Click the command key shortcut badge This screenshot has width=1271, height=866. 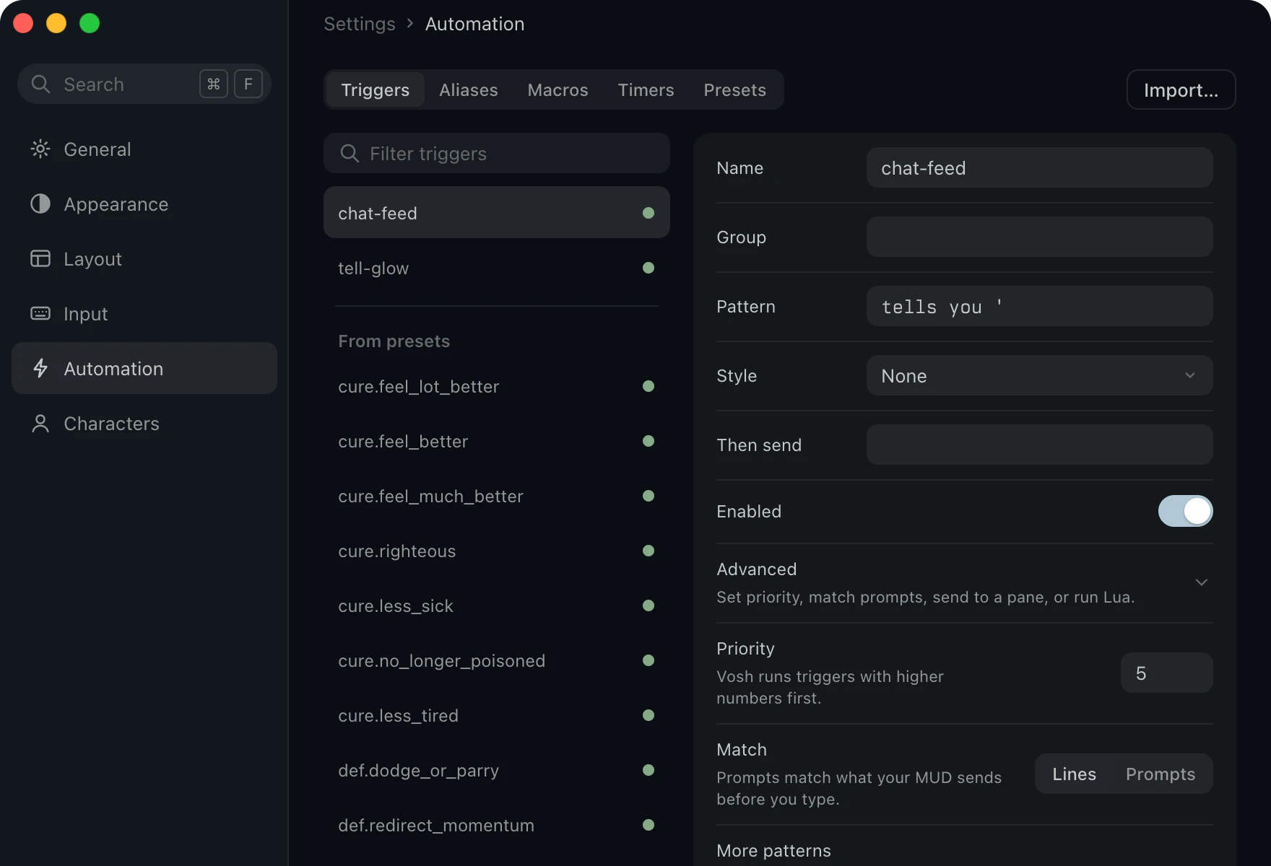(x=214, y=84)
